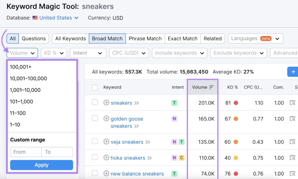Switch to the Related tab

[213, 39]
